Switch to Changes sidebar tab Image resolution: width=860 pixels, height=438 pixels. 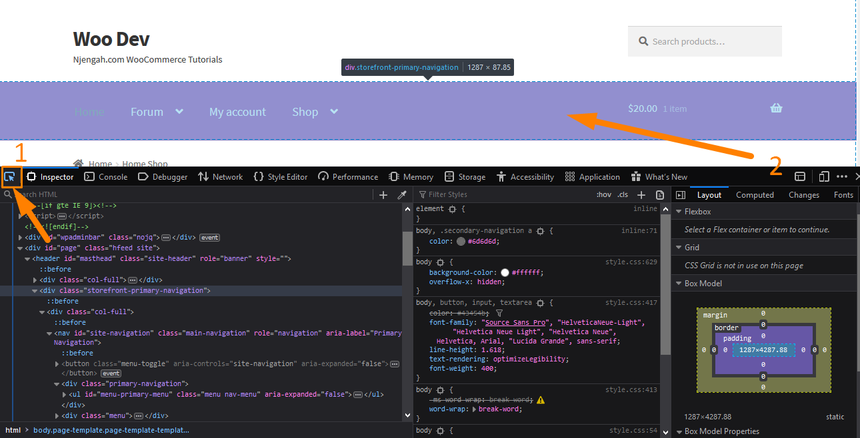803,195
